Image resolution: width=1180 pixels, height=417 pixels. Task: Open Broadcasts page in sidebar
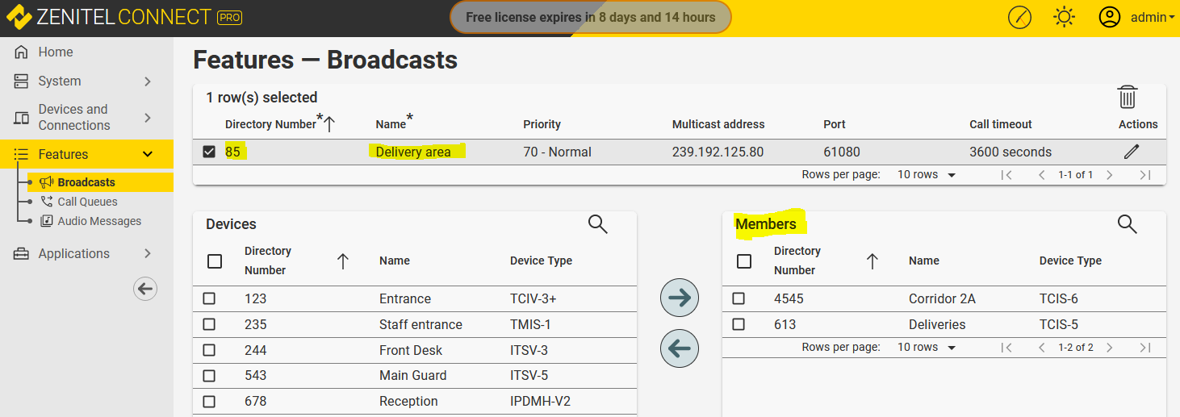(x=86, y=182)
